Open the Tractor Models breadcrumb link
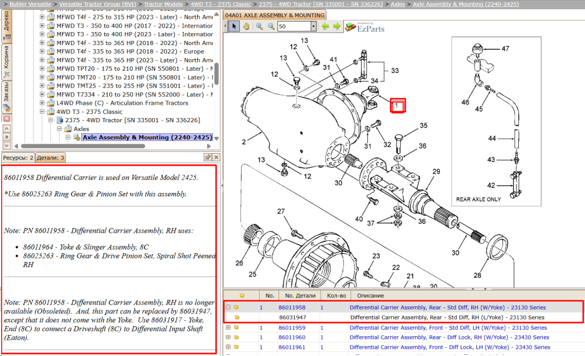 pyautogui.click(x=163, y=4)
